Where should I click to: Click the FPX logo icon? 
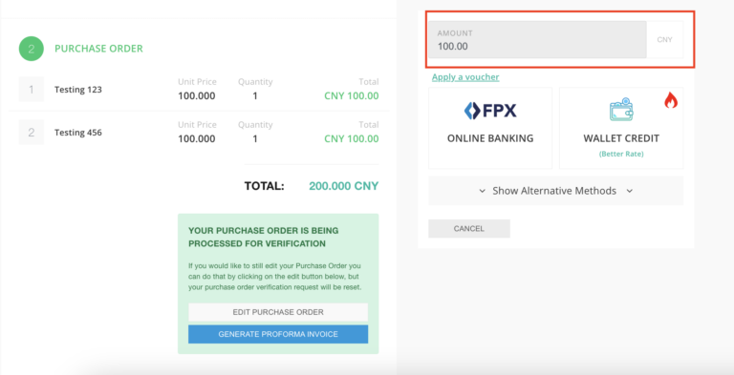click(x=490, y=111)
